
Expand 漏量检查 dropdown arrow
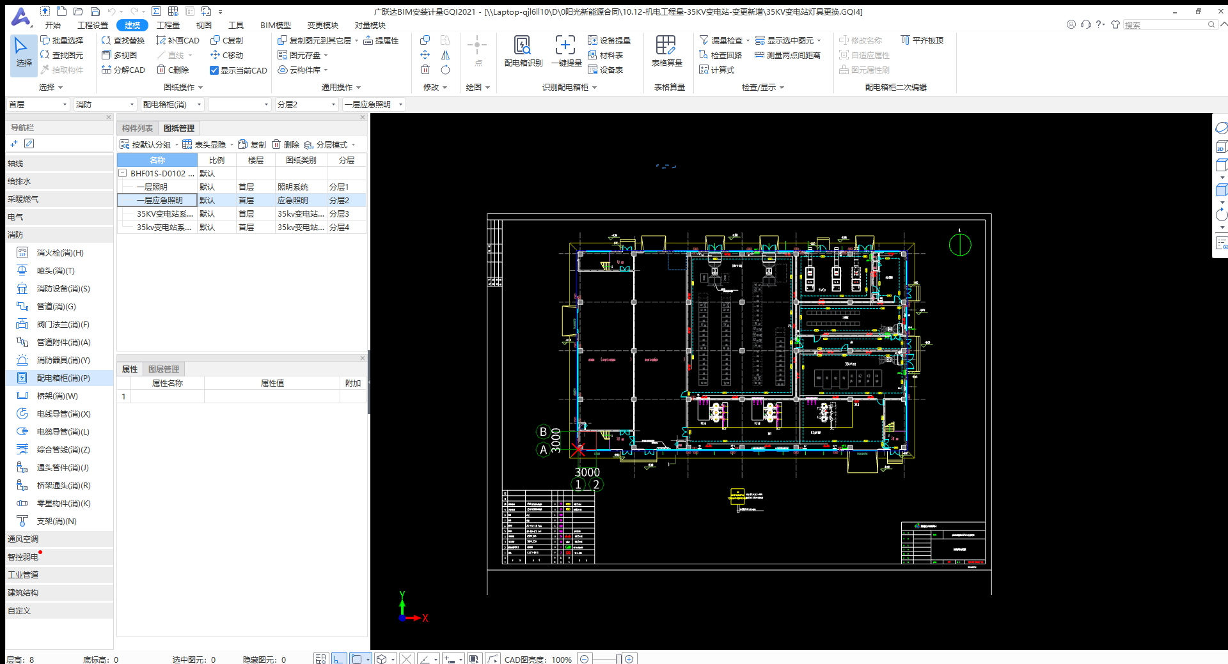(748, 41)
